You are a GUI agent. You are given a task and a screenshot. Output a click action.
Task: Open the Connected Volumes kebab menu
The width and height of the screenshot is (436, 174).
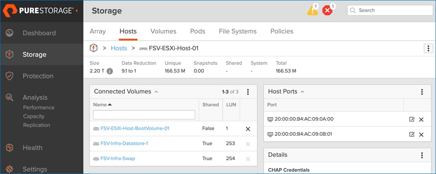coord(248,92)
